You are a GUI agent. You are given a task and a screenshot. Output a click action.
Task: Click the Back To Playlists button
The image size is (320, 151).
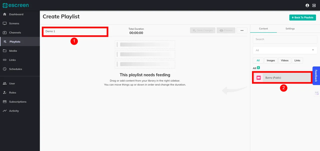tap(302, 17)
